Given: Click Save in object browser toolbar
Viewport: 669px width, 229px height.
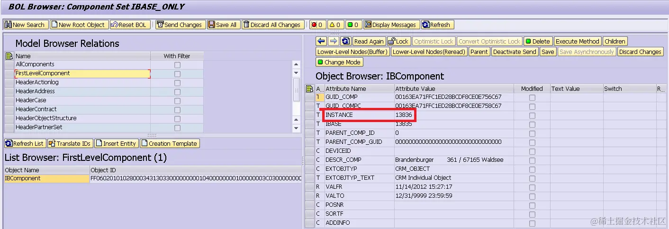Looking at the screenshot, I should point(548,52).
